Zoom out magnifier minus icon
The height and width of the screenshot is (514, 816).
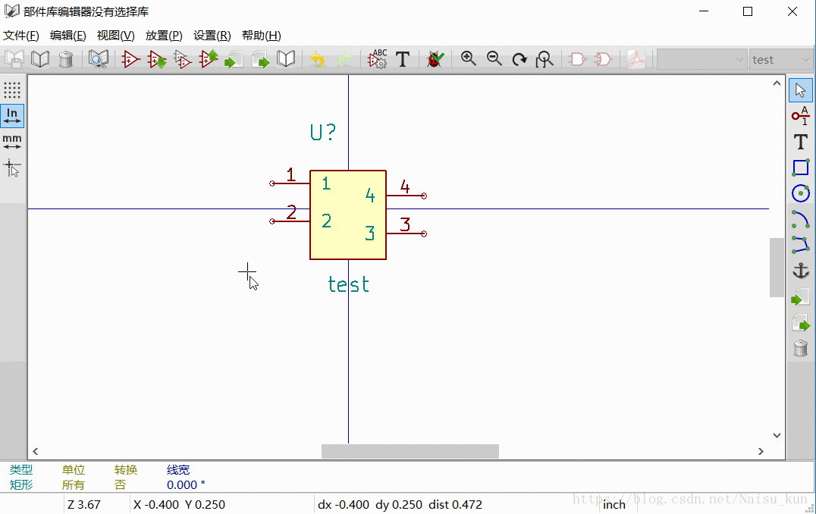pyautogui.click(x=494, y=59)
